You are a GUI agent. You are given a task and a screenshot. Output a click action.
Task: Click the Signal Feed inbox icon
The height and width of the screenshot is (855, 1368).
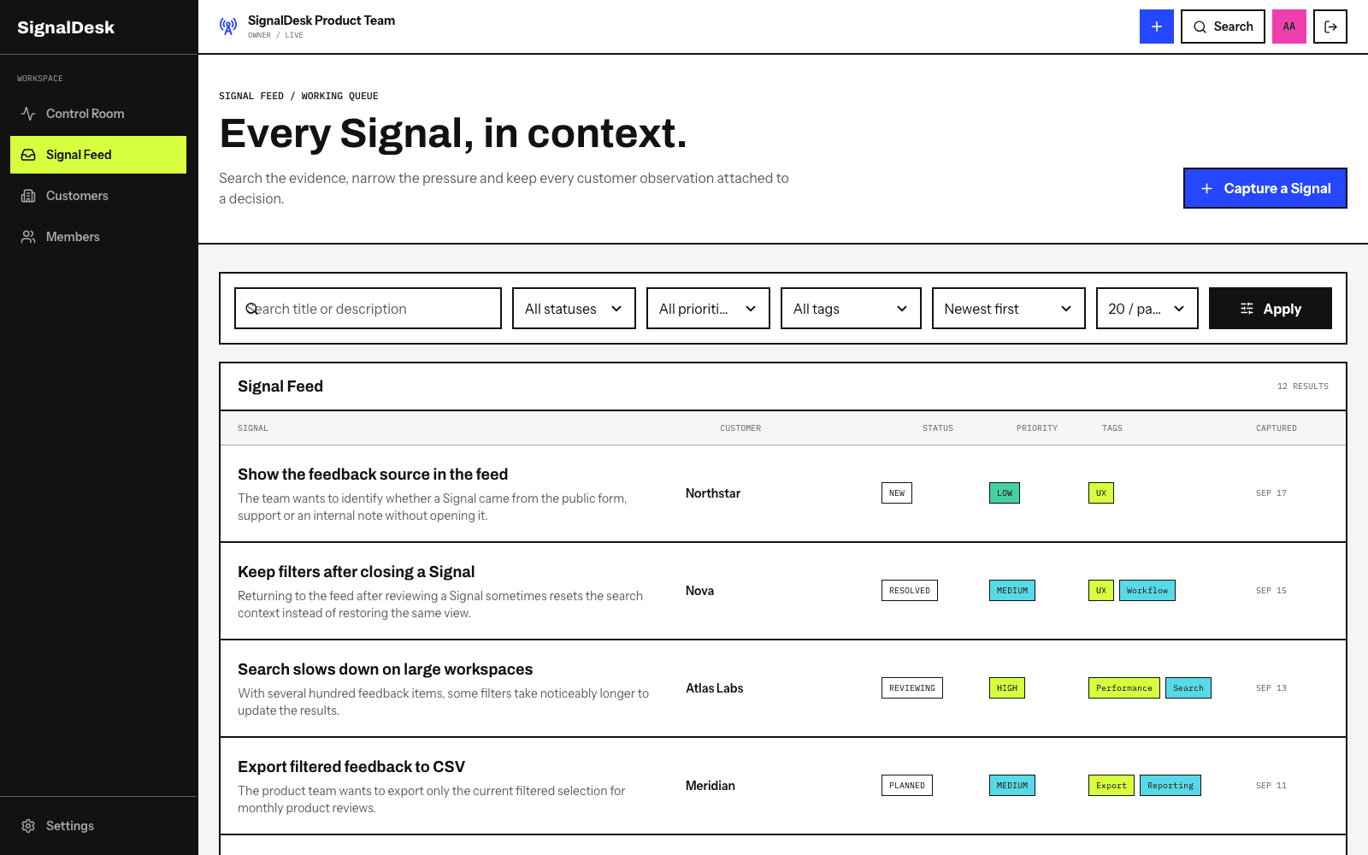click(28, 155)
